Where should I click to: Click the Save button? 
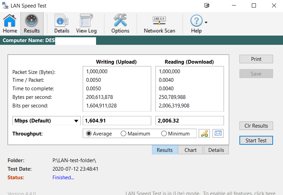point(256,74)
